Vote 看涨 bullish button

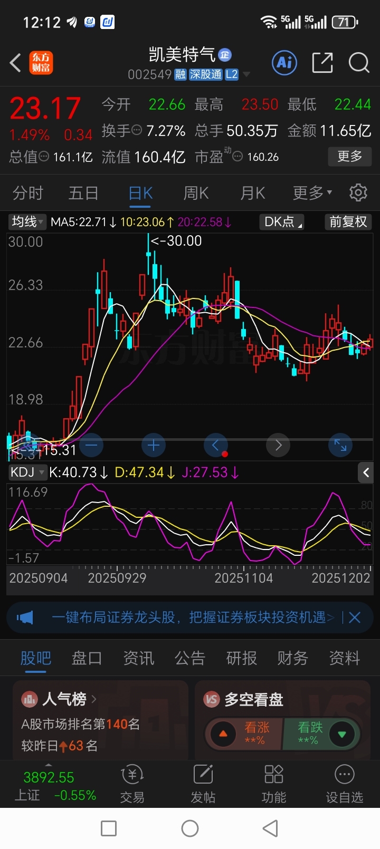click(x=243, y=734)
